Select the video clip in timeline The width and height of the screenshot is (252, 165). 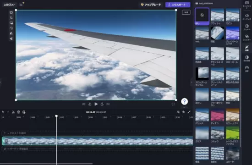pos(98,141)
